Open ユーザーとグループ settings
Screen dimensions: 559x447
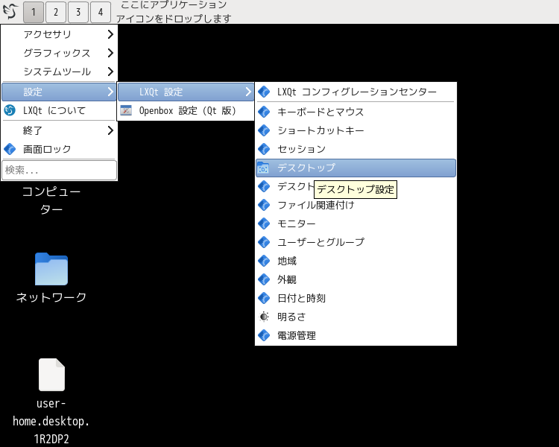pyautogui.click(x=356, y=242)
